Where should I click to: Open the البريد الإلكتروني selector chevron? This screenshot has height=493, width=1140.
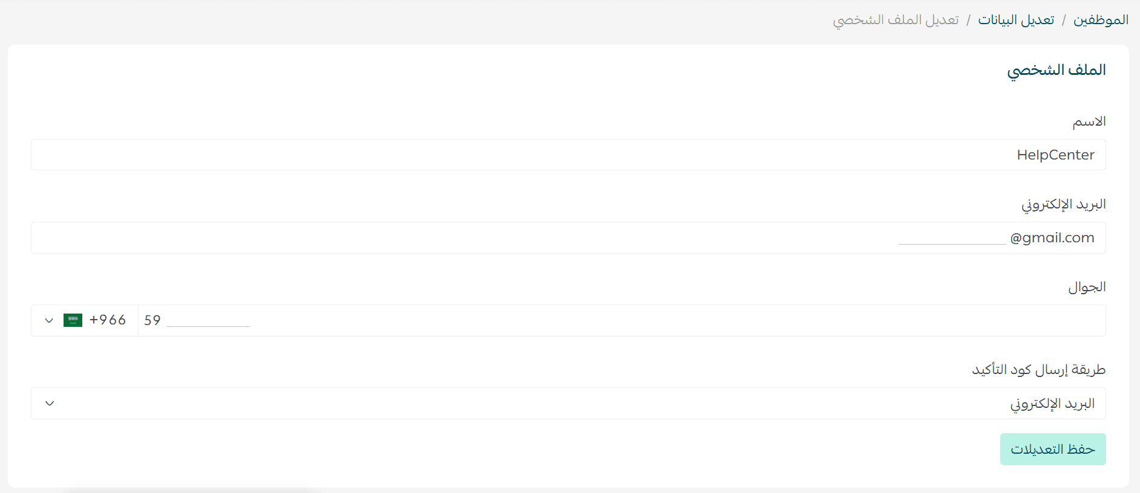(x=50, y=403)
